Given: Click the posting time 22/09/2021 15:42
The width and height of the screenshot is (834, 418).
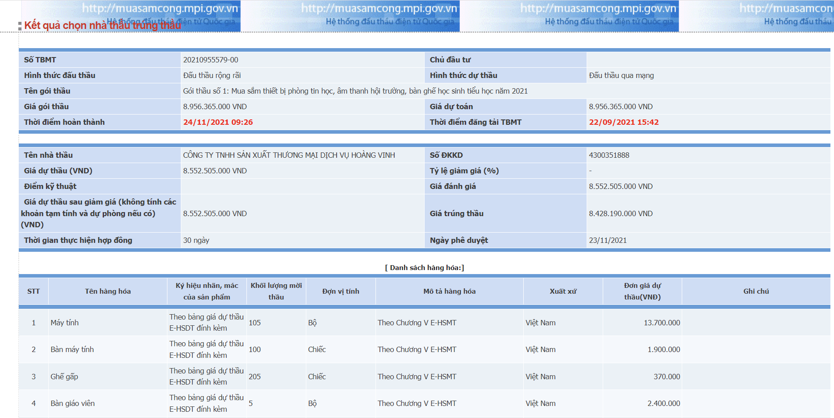Looking at the screenshot, I should click(624, 122).
